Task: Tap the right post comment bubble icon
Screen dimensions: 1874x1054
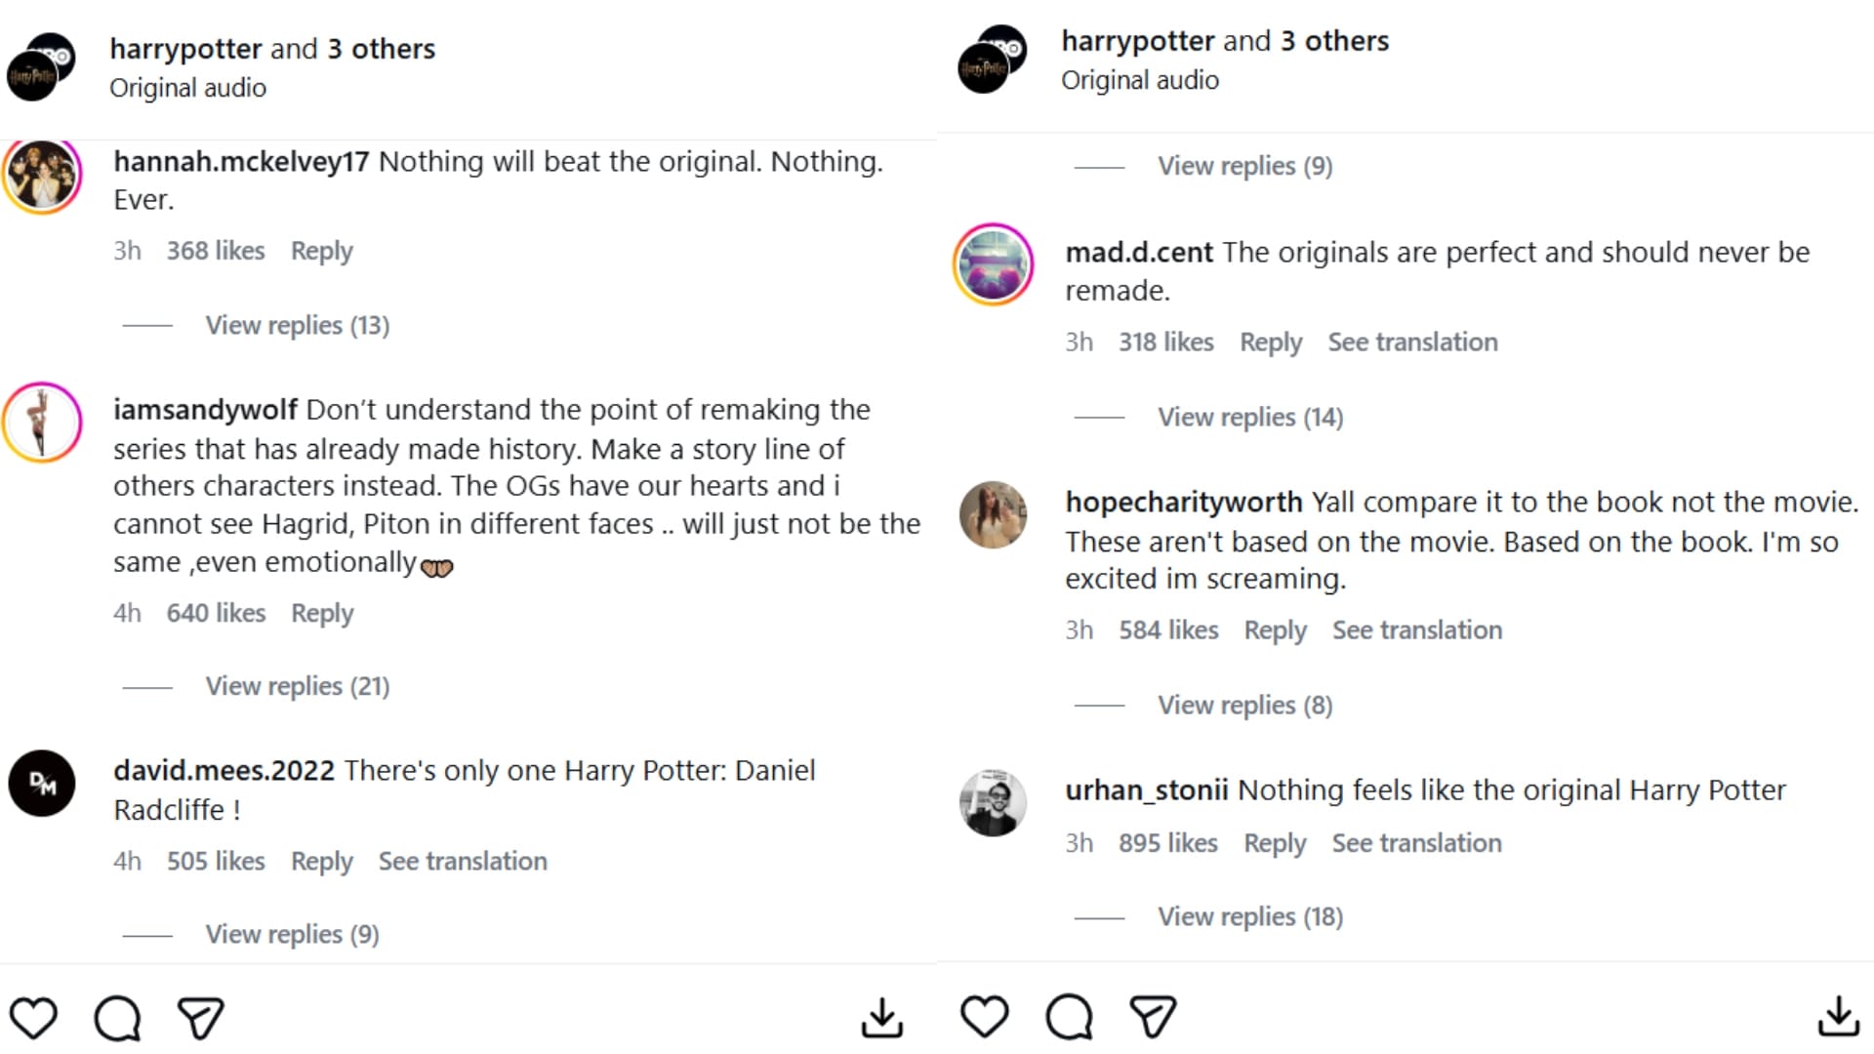Action: click(x=1069, y=1016)
